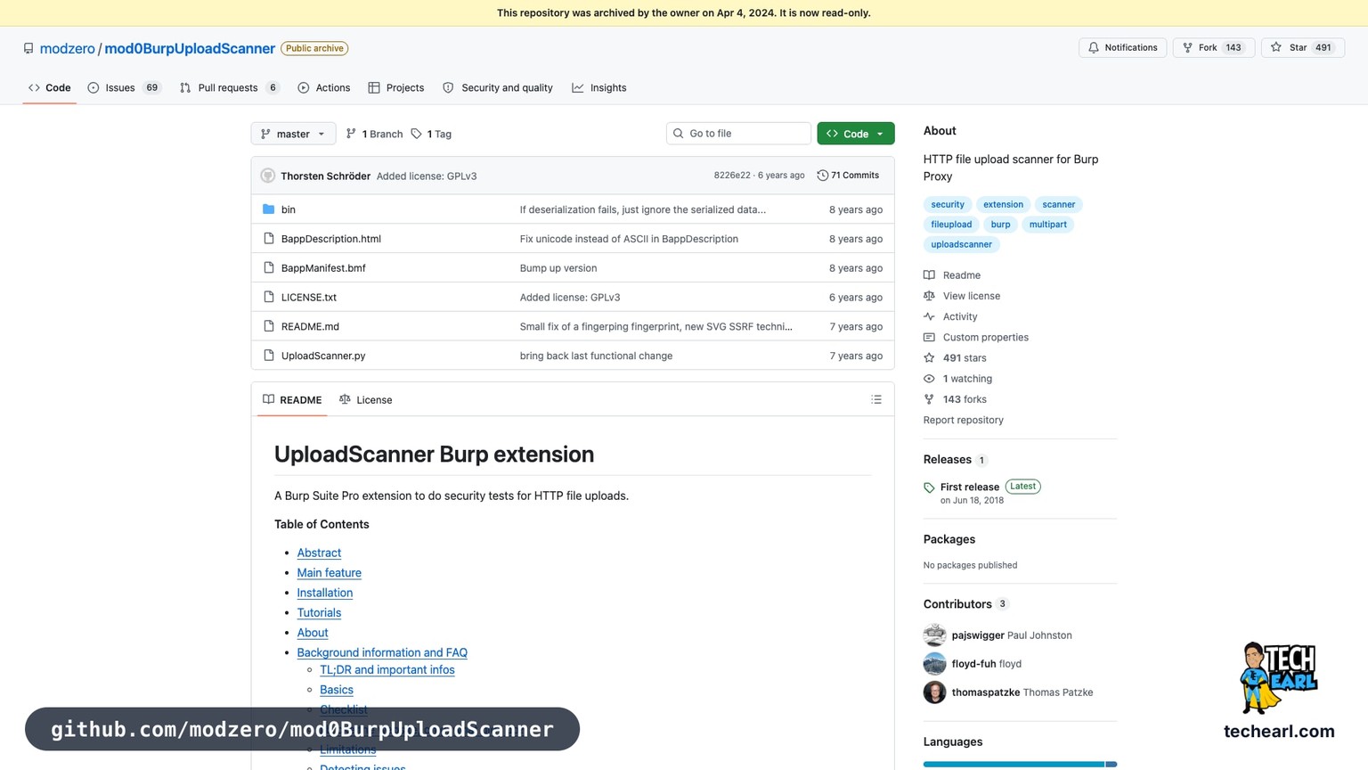
Task: Jump to About section link in README
Action: 313,633
